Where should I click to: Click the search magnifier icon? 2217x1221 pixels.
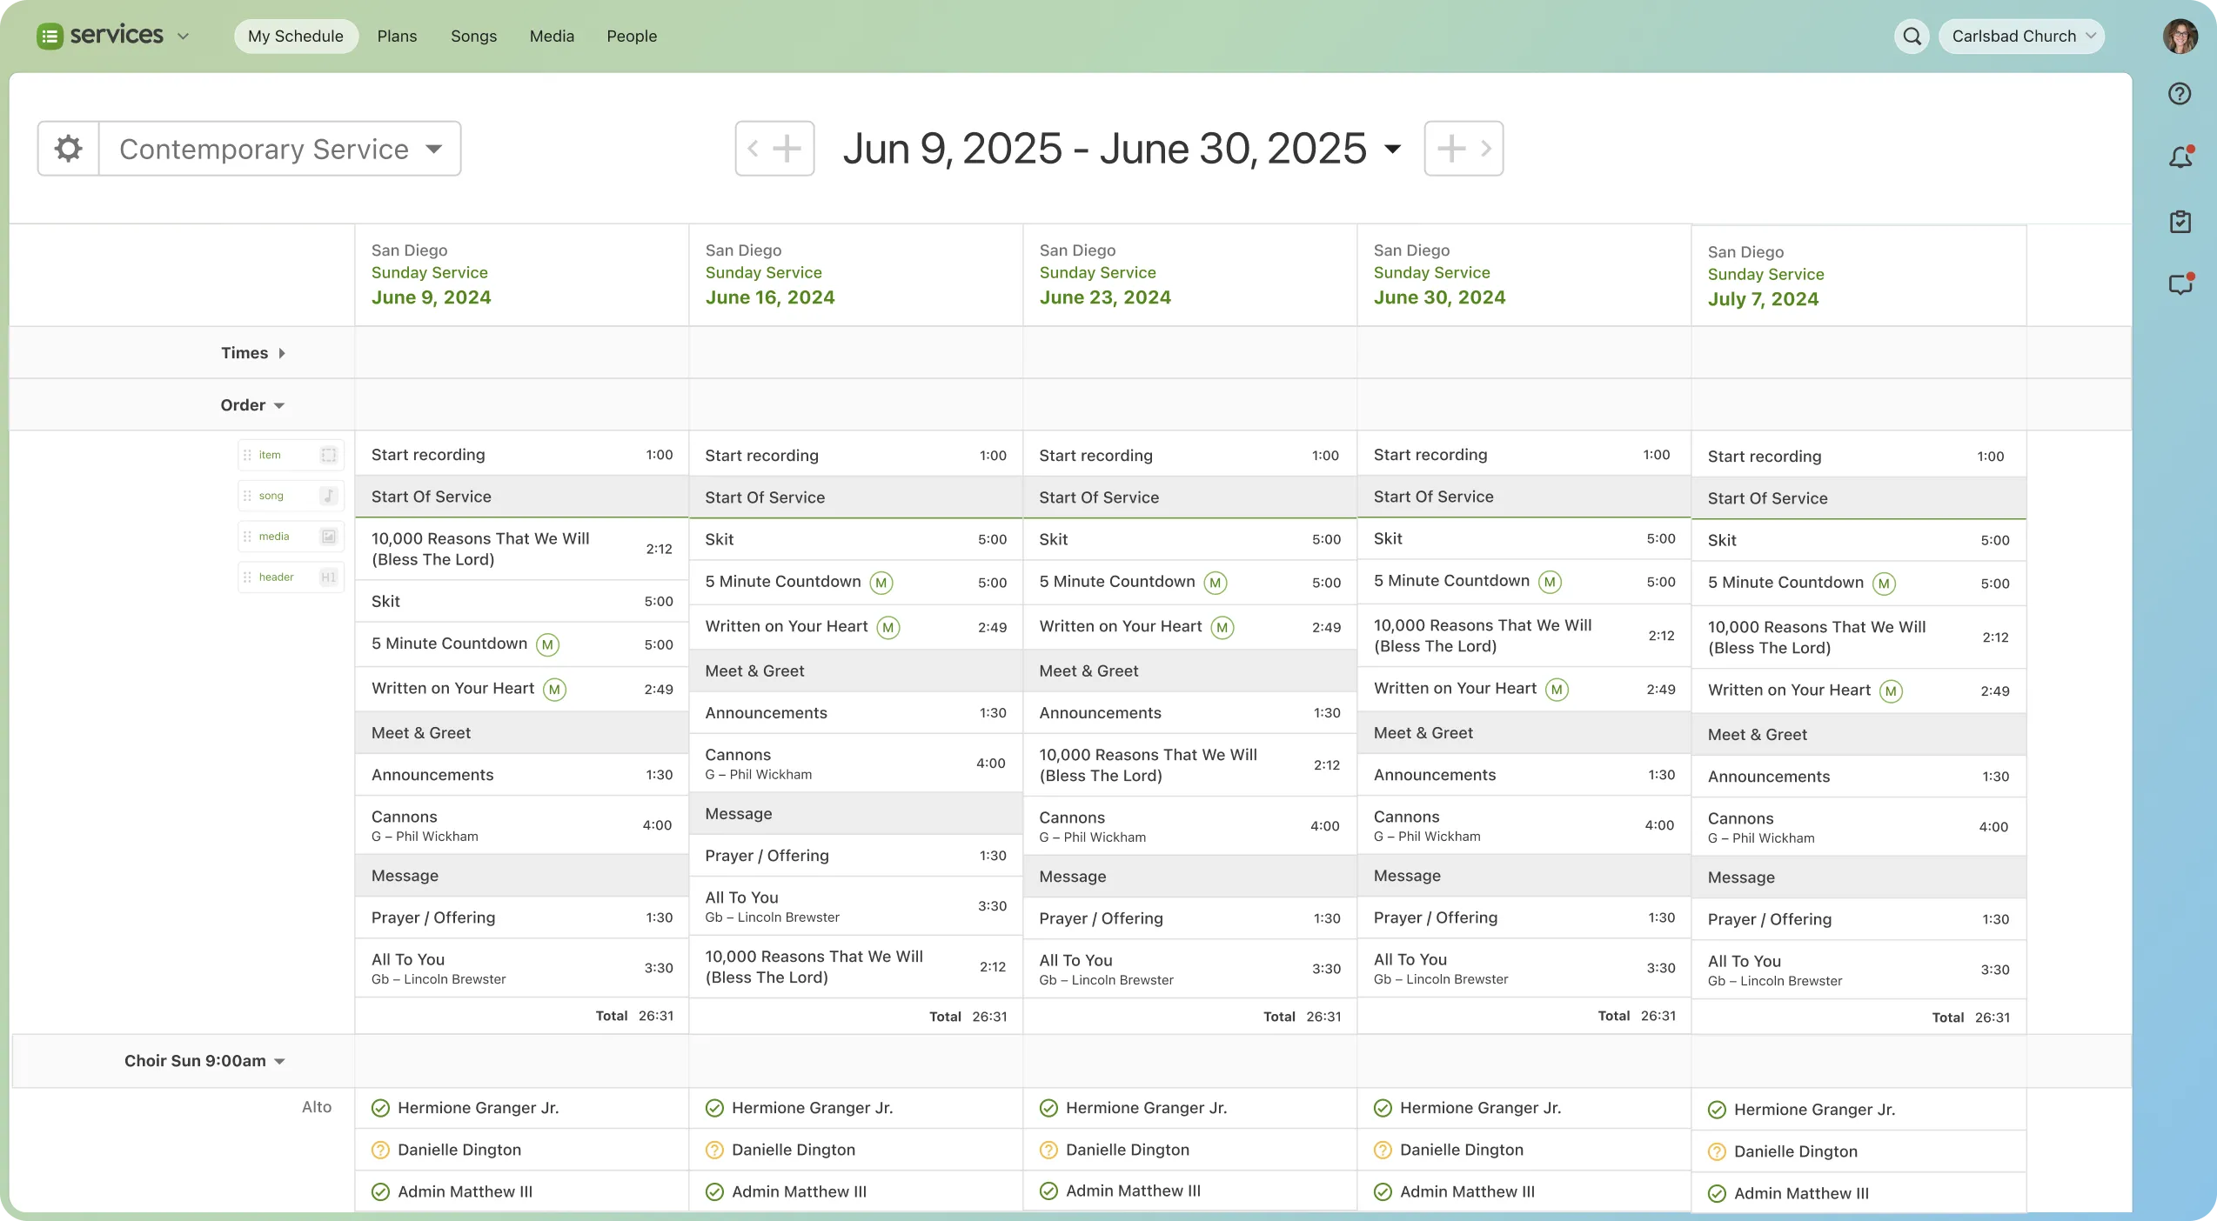coord(1912,37)
